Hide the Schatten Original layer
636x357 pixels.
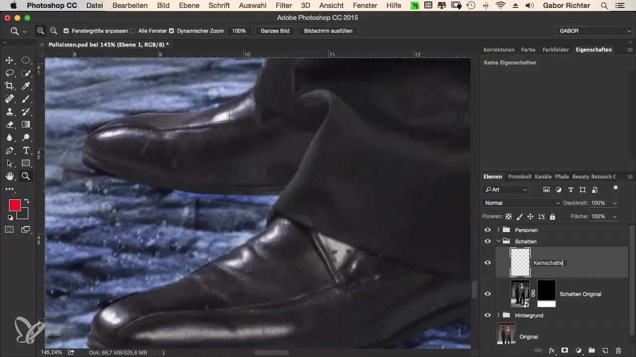tap(487, 294)
